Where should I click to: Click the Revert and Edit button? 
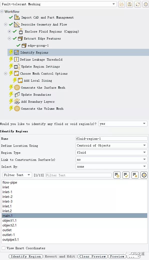coord(60,256)
